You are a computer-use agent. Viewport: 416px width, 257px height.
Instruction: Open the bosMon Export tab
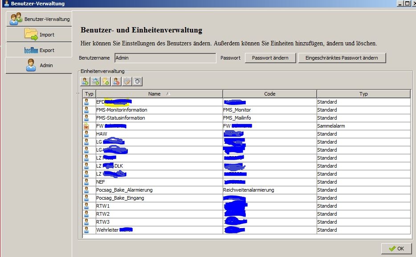click(x=39, y=50)
